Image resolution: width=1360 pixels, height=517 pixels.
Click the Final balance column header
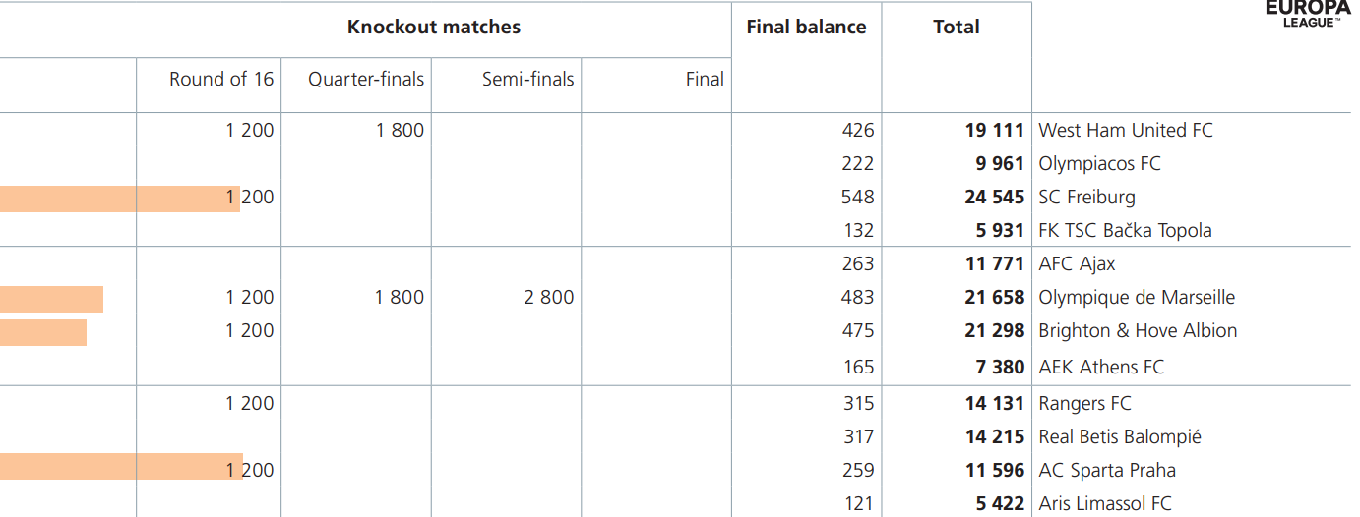[x=806, y=28]
